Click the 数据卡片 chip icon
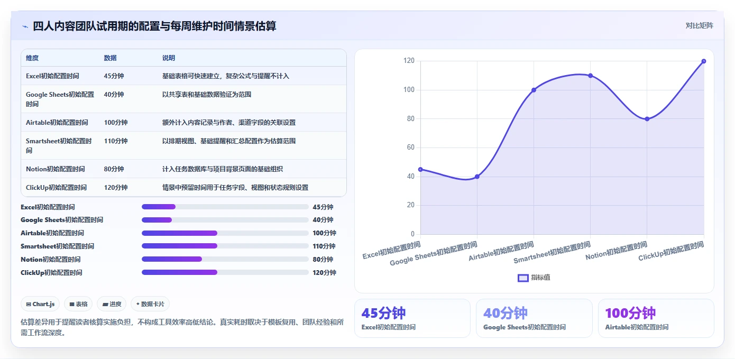The width and height of the screenshot is (735, 359). coord(138,304)
